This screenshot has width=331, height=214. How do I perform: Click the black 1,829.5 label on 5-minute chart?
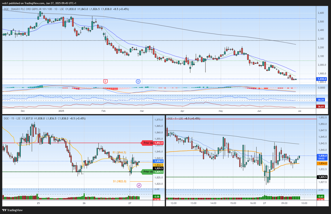[322, 177]
